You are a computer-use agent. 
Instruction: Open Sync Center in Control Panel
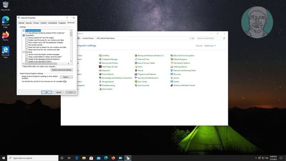coord(141,82)
